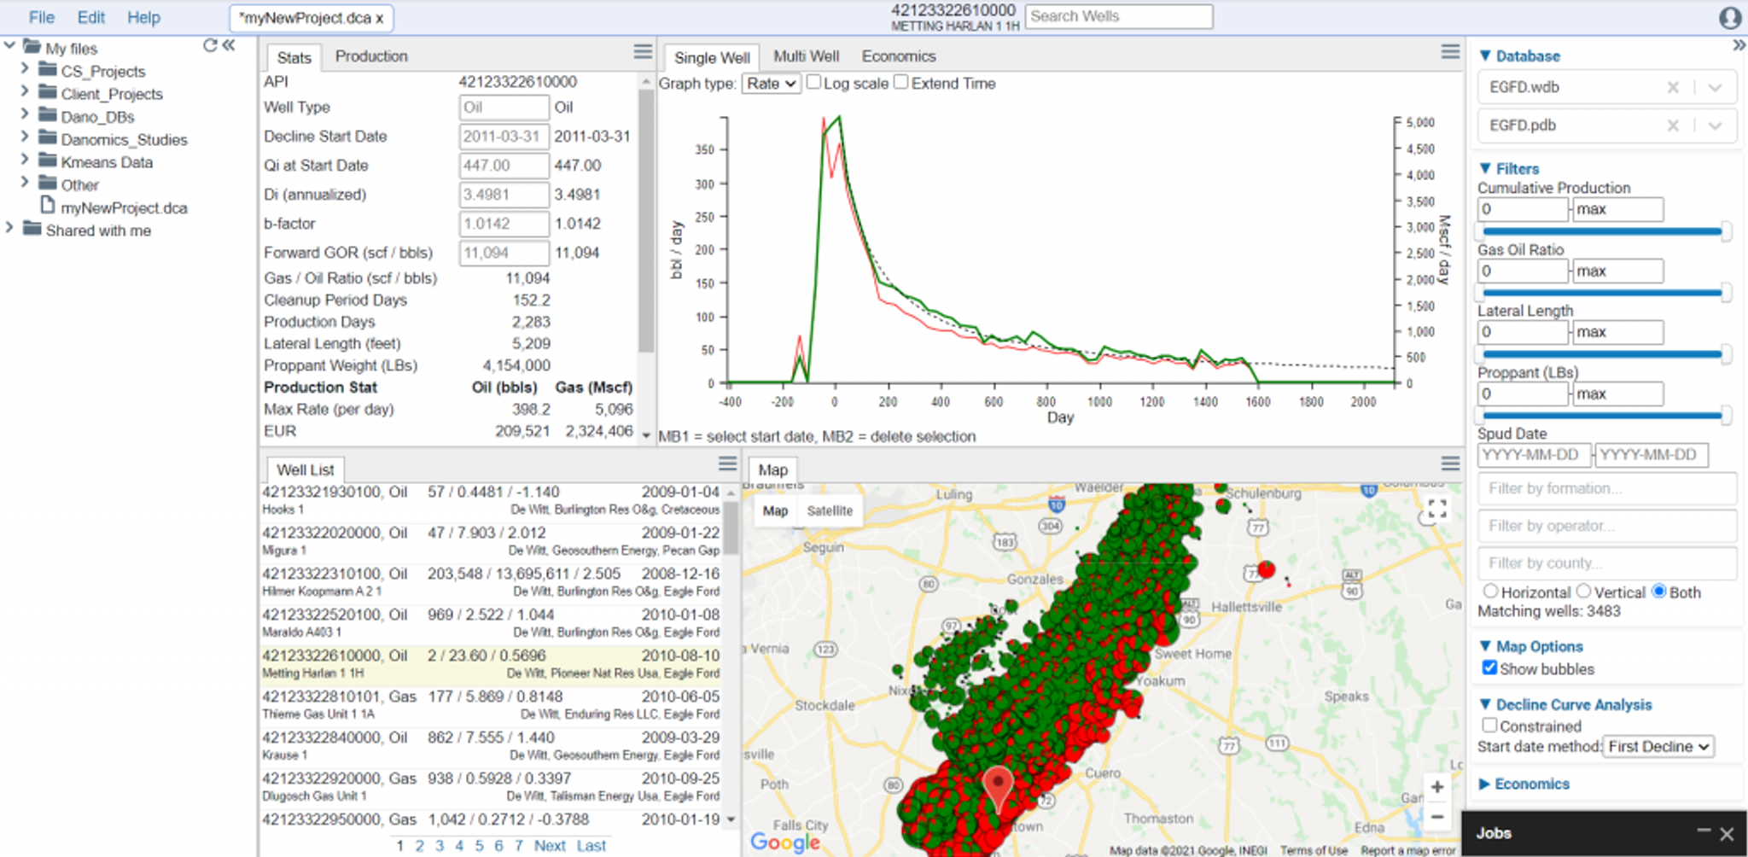Clear the EGFD.pdb database selection

(x=1673, y=125)
